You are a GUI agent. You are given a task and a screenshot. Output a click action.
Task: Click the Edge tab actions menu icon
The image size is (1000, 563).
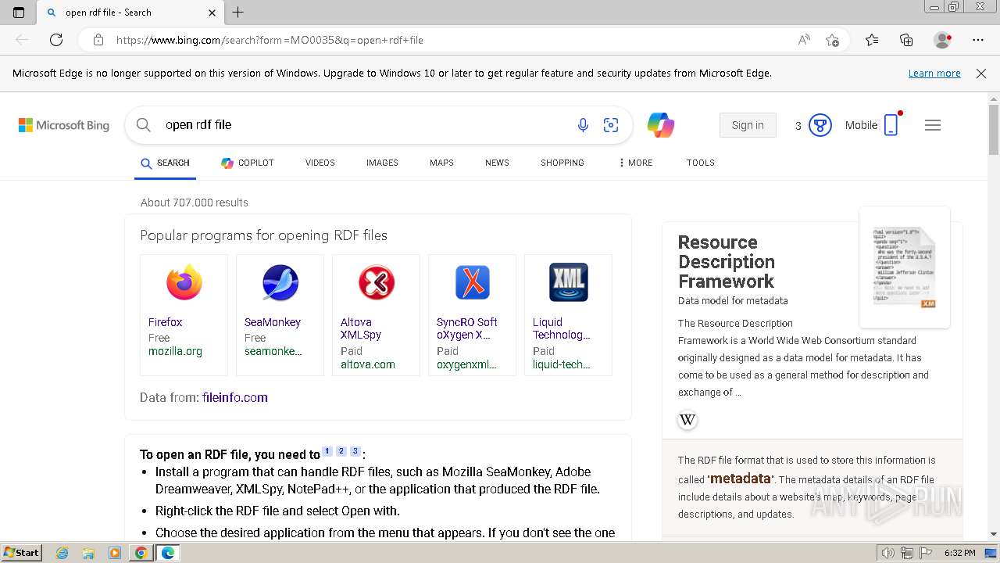[19, 13]
